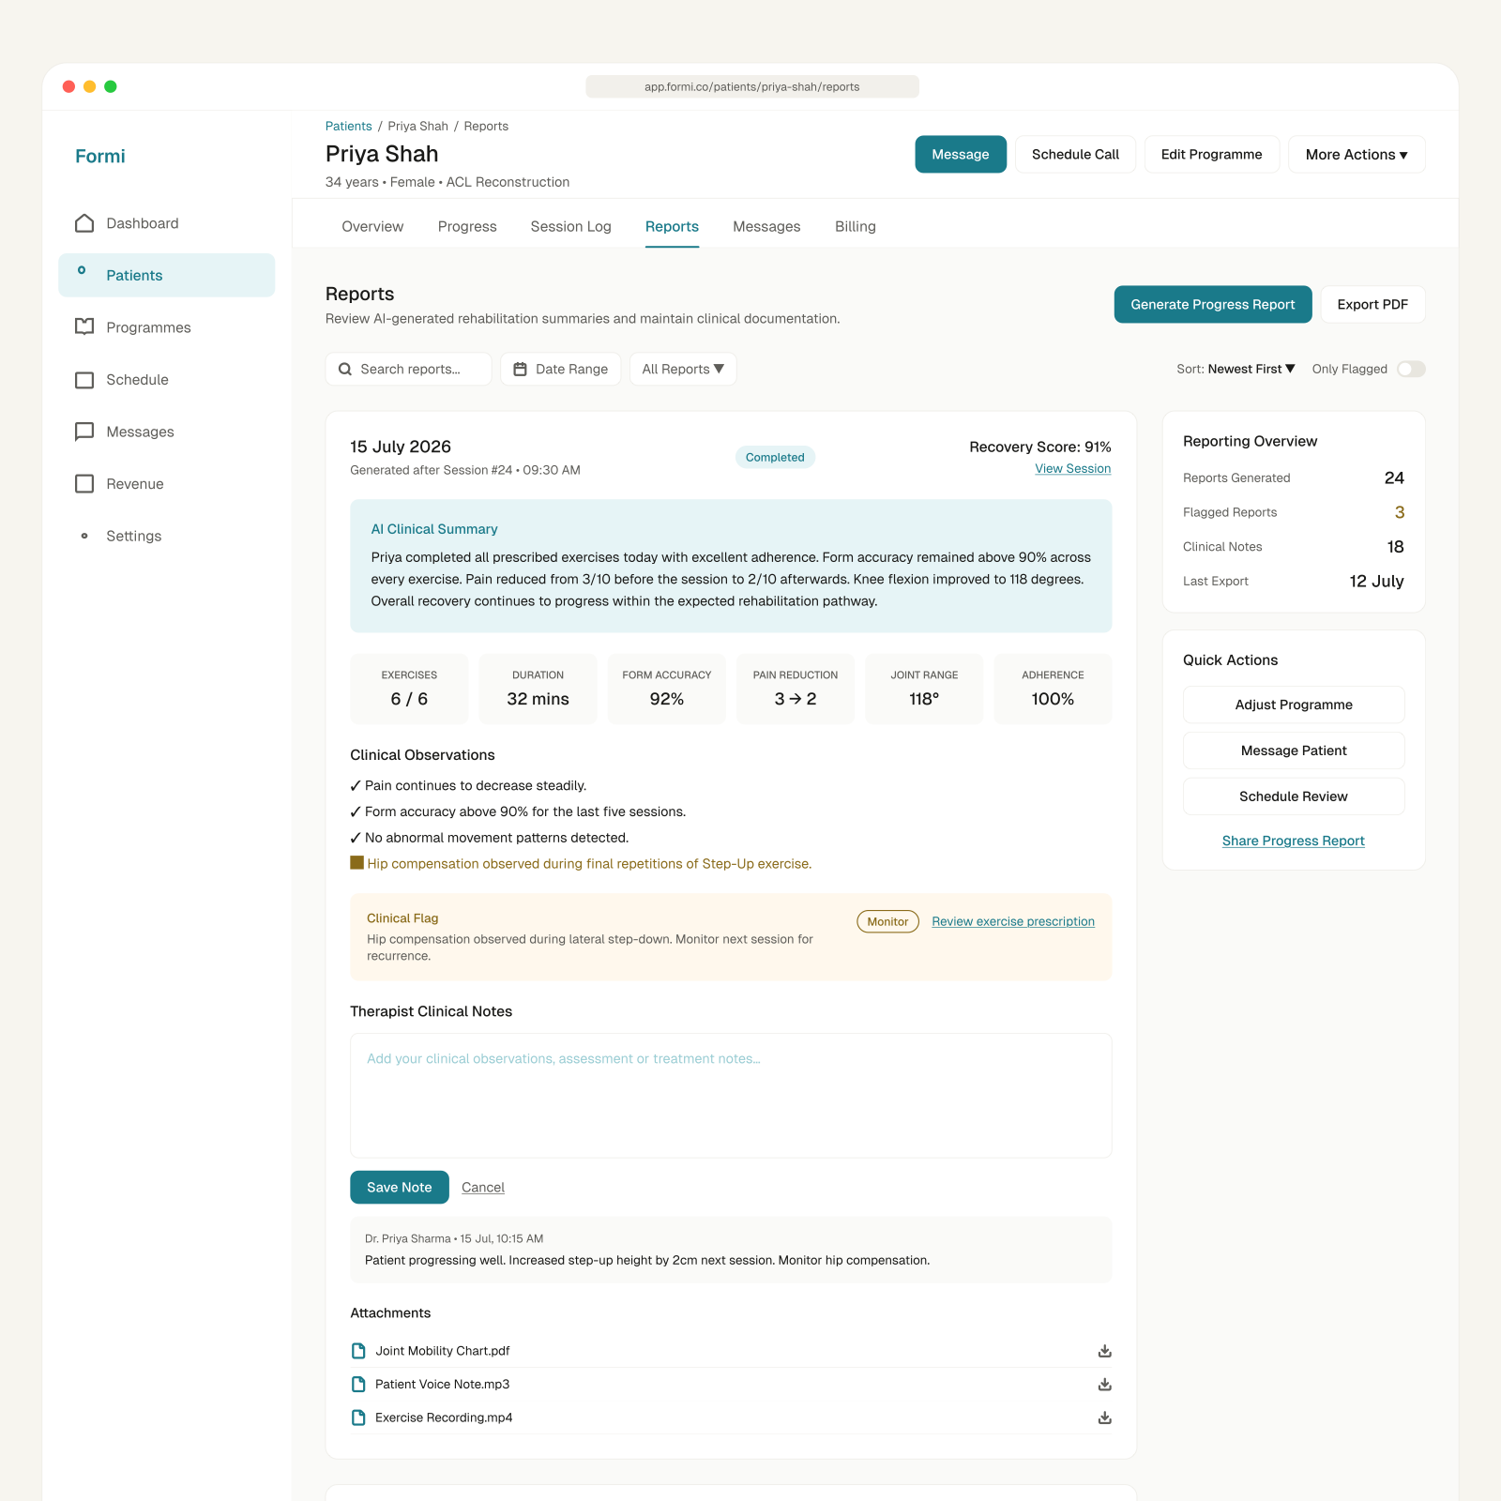1501x1501 pixels.
Task: Click the Adherence 100% stat card
Action: coord(1053,689)
